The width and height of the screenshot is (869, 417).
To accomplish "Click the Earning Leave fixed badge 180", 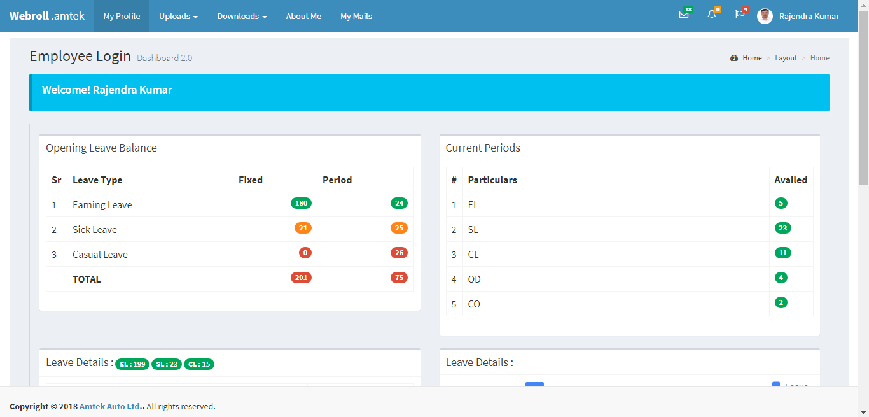I will [x=301, y=203].
